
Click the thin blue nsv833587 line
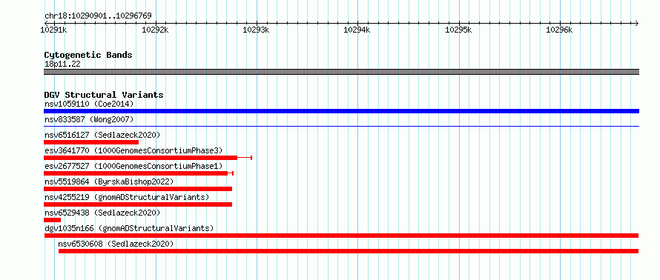pos(341,126)
